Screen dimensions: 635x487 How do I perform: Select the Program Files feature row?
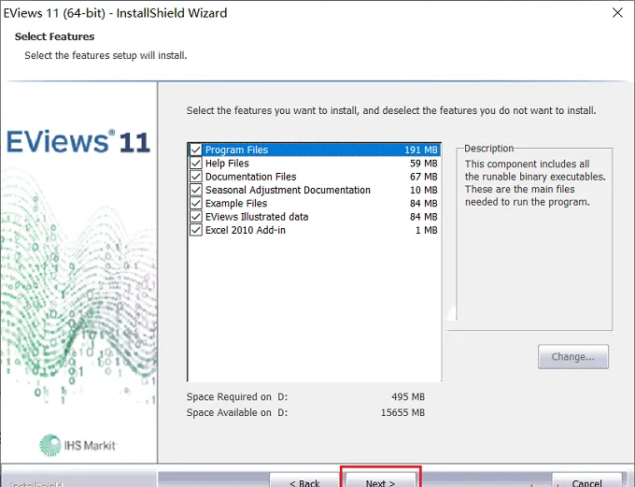pyautogui.click(x=315, y=150)
